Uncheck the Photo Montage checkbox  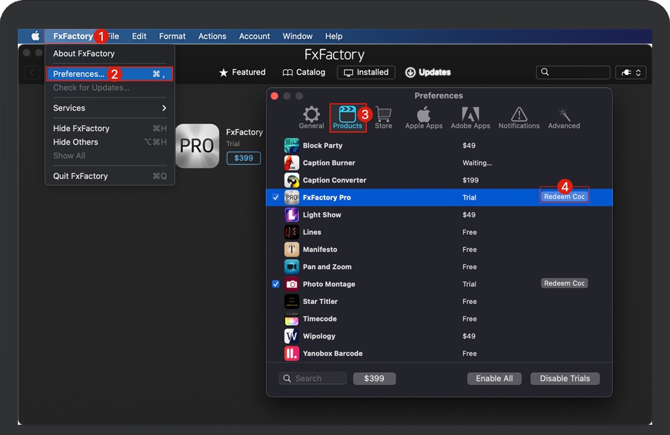(276, 284)
